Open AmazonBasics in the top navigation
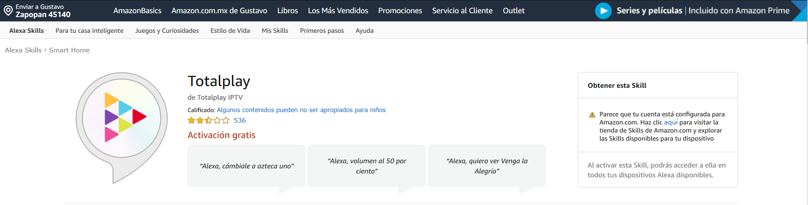808x205 pixels. pos(137,11)
